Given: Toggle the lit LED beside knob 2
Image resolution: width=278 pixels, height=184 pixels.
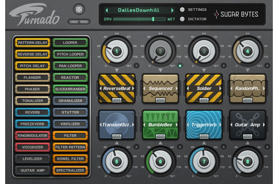Looking at the screenshot, I should [180, 66].
